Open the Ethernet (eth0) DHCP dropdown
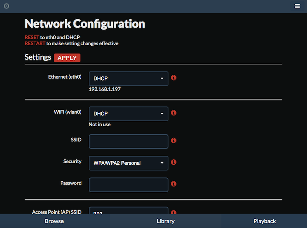 click(129, 79)
